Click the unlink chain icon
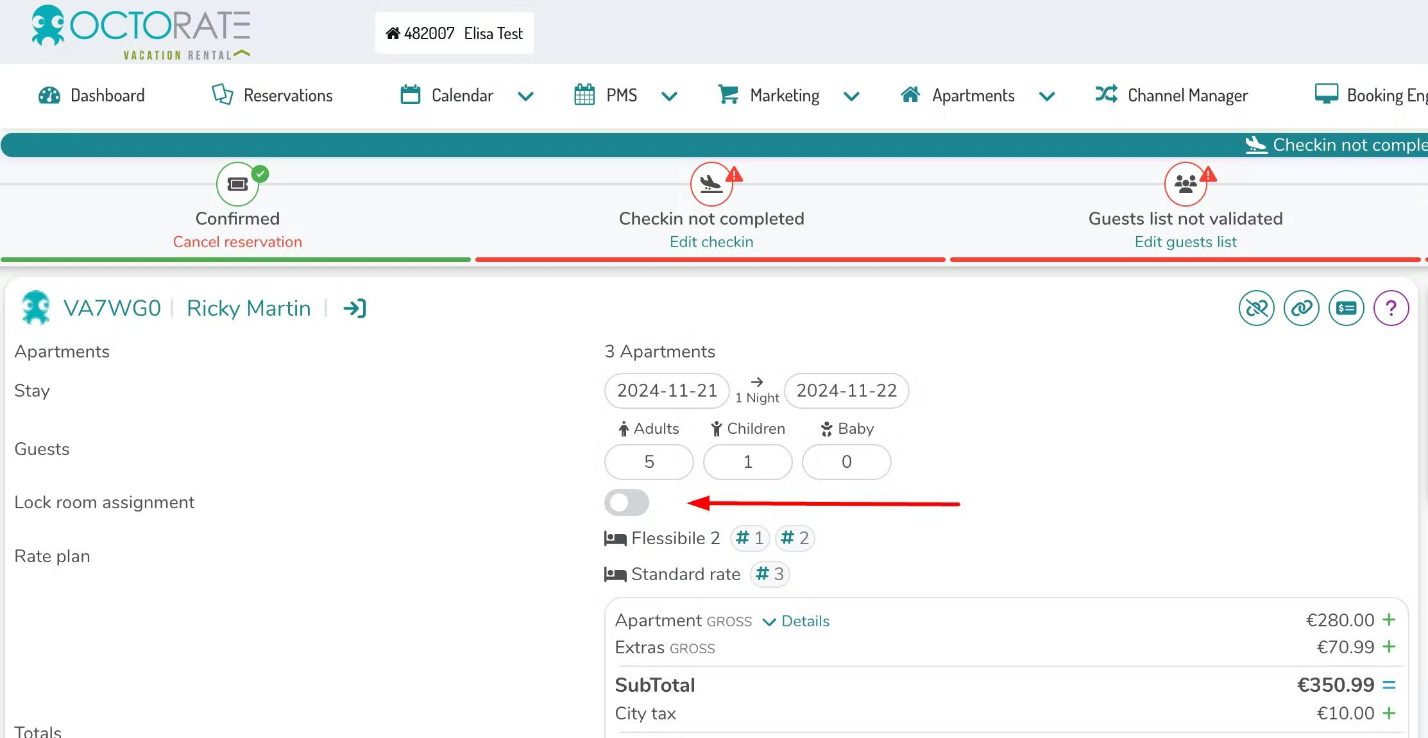The height and width of the screenshot is (738, 1428). pyautogui.click(x=1256, y=309)
